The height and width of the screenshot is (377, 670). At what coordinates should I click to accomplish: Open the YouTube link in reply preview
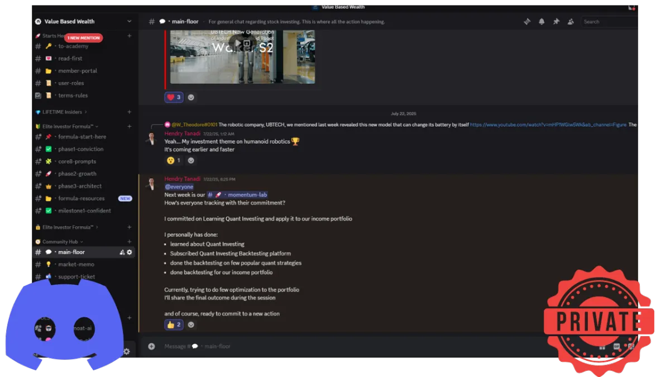548,125
